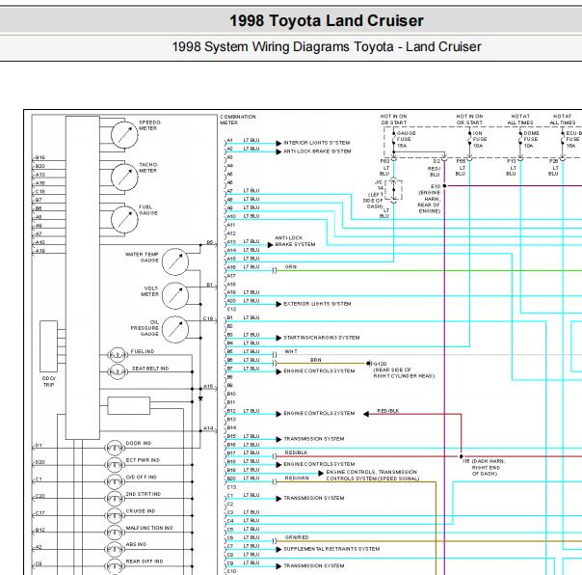Select the Malfunction Ind lamp symbol
The width and height of the screenshot is (582, 575).
(115, 533)
